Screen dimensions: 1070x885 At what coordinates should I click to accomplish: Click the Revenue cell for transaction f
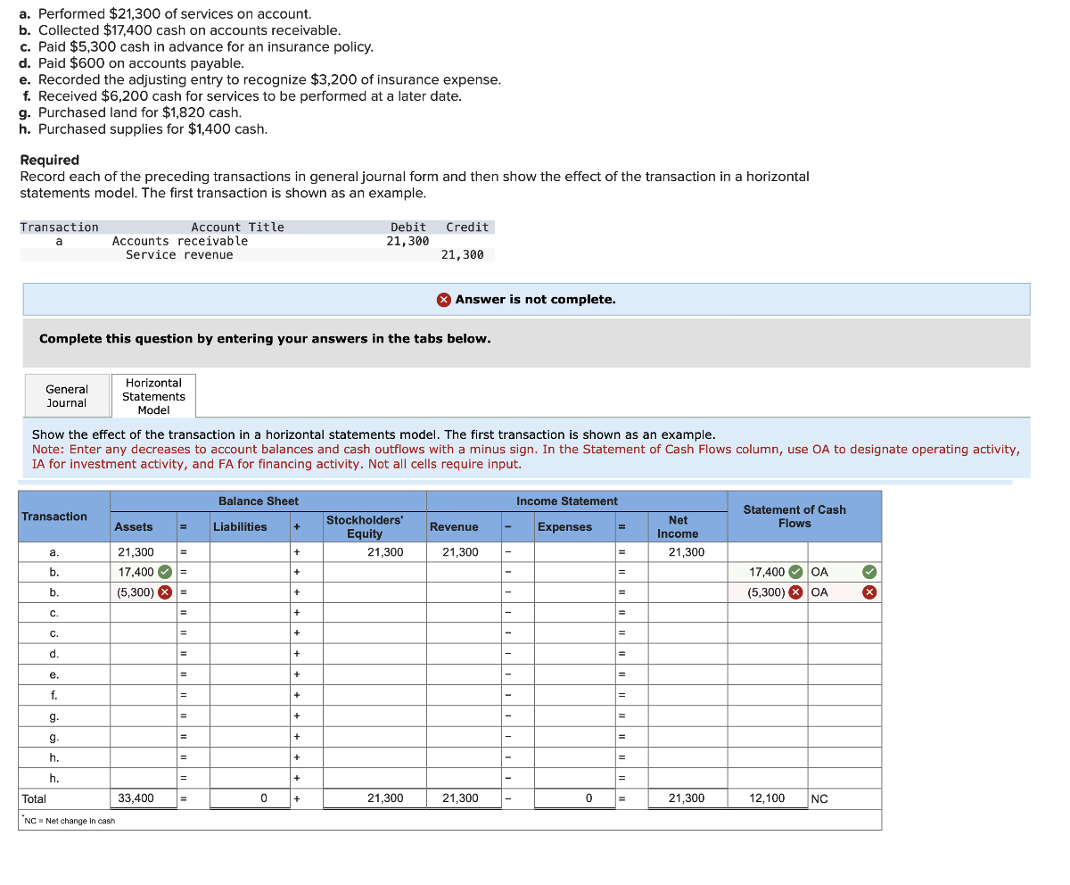464,695
